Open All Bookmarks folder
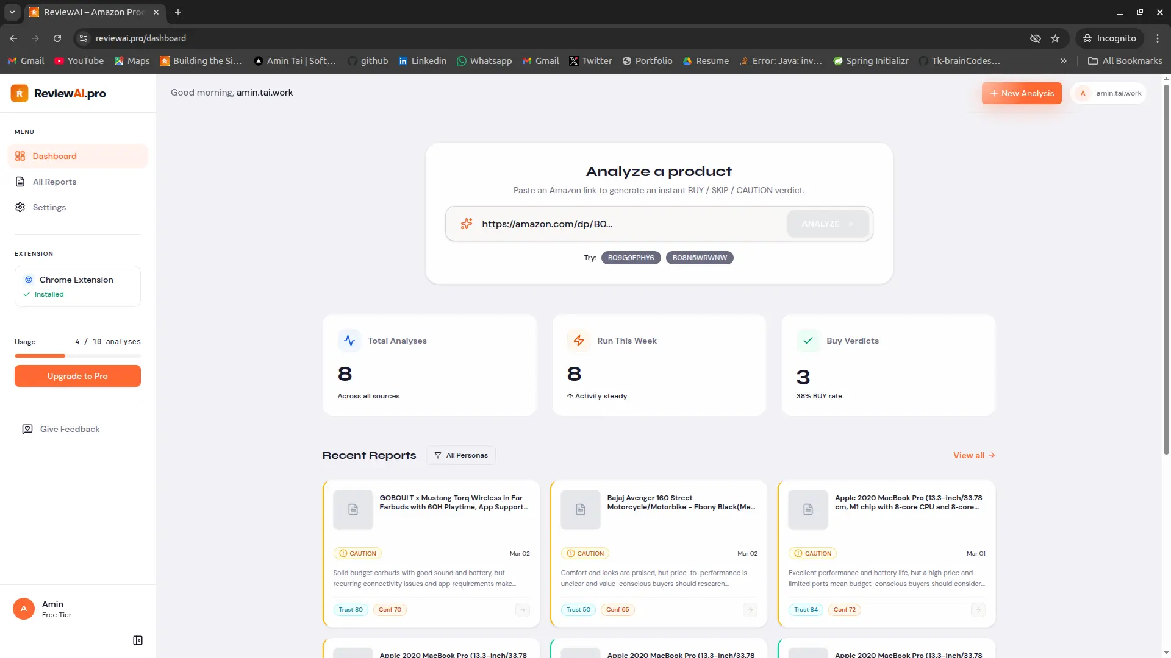This screenshot has height=658, width=1171. pos(1125,61)
